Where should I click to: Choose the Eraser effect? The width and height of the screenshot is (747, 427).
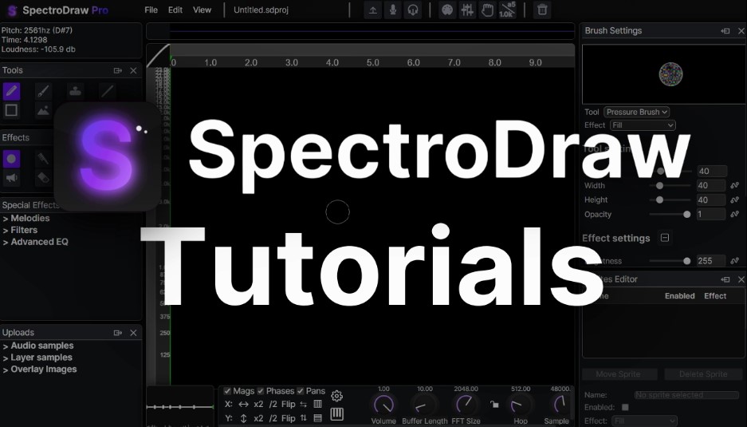click(43, 178)
